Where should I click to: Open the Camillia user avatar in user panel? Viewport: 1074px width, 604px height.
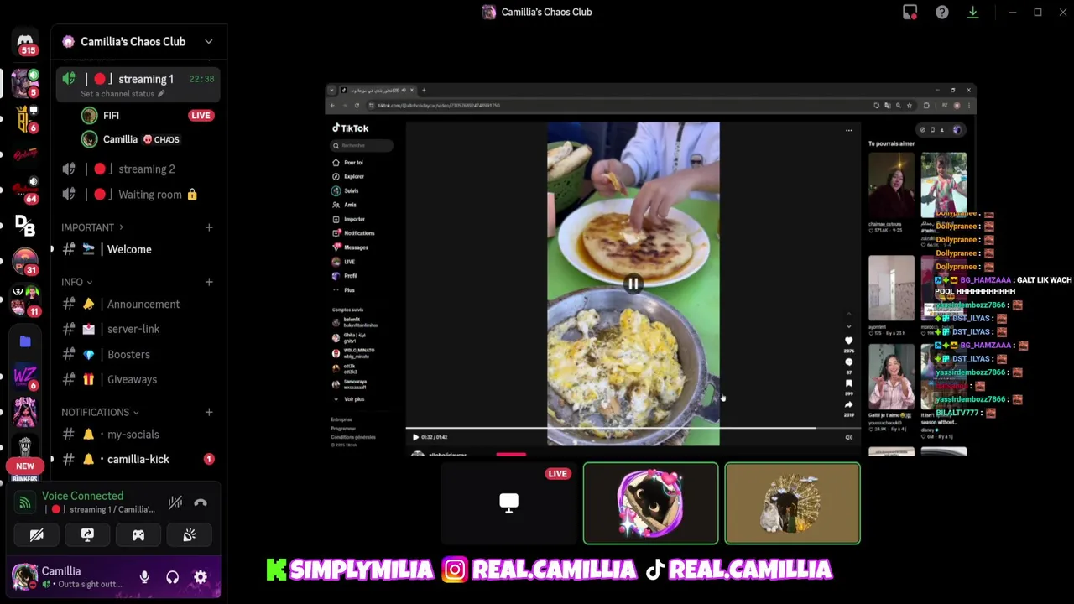(x=24, y=577)
